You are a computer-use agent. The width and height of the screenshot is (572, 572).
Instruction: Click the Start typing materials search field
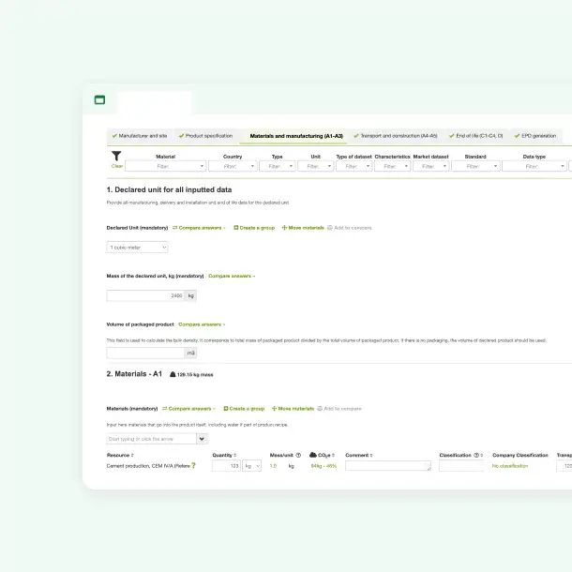coord(151,439)
